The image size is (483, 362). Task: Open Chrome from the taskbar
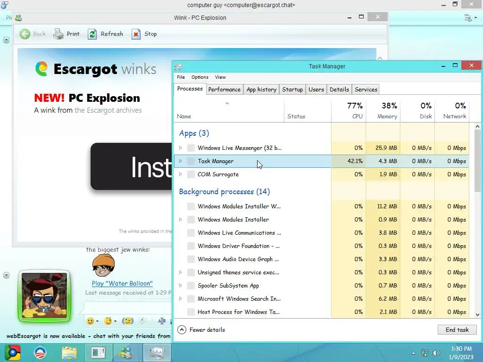[x=13, y=353]
